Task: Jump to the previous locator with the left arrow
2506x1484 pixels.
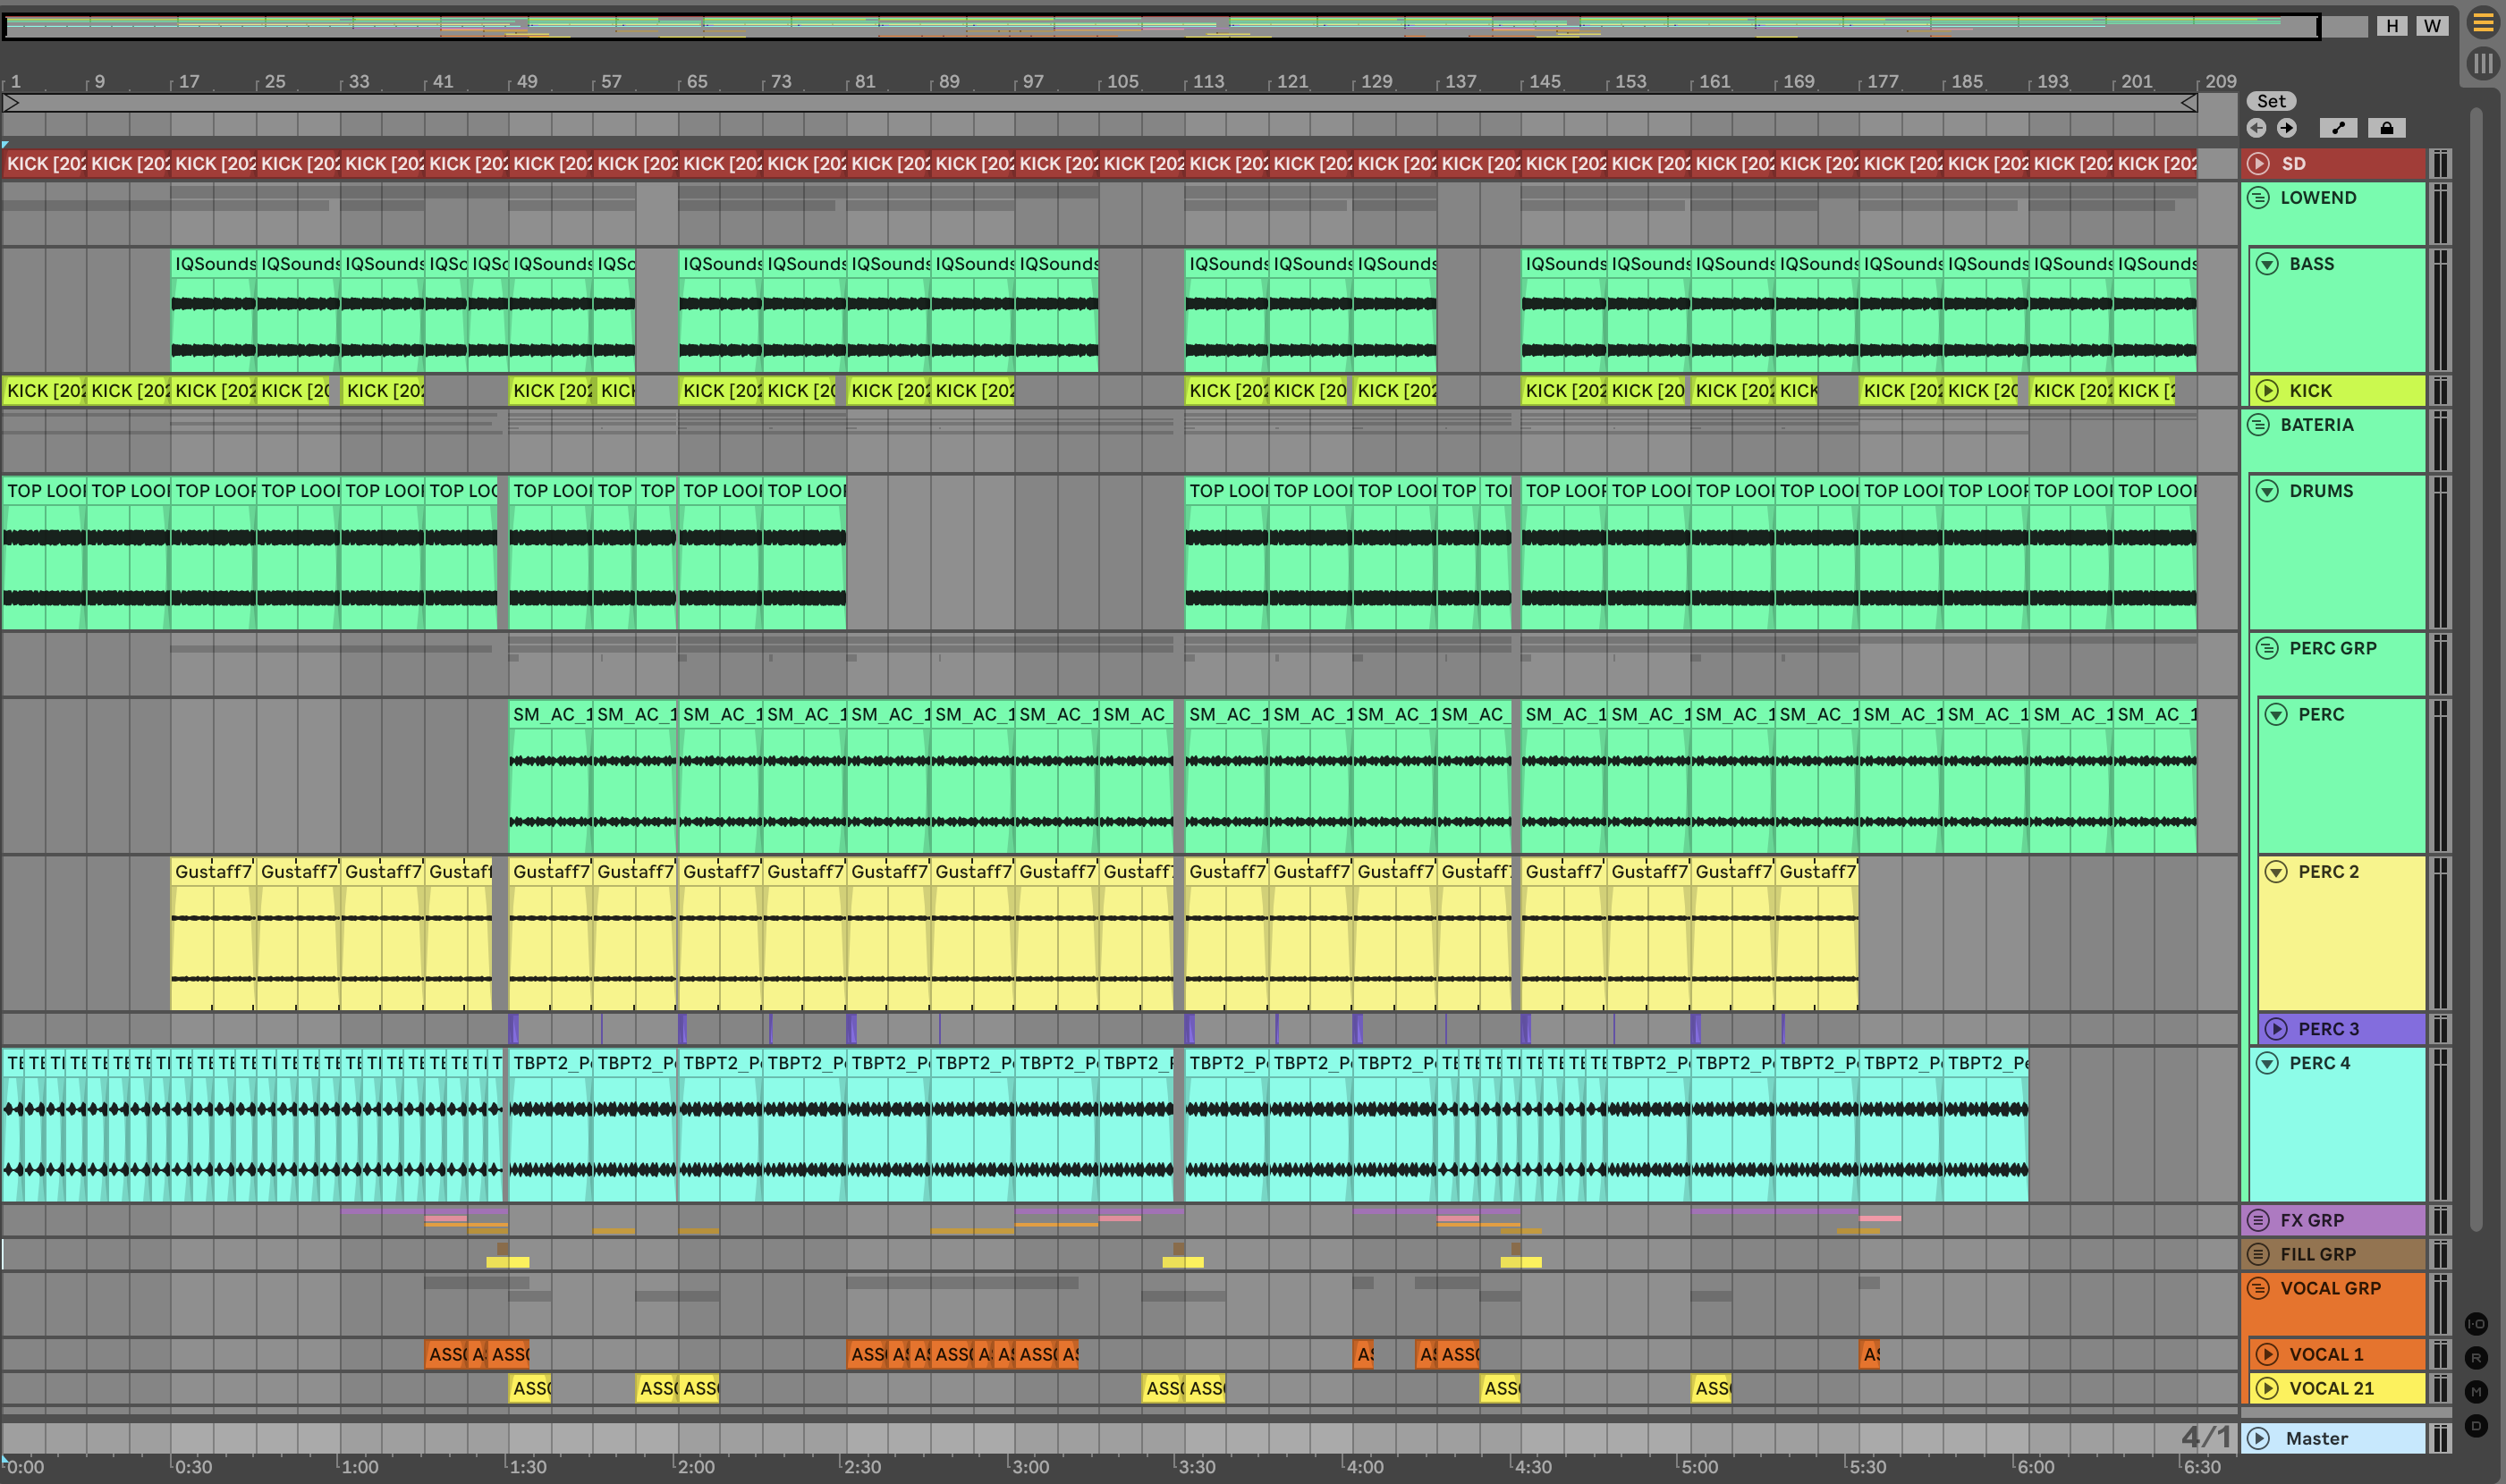Action: coord(2256,128)
